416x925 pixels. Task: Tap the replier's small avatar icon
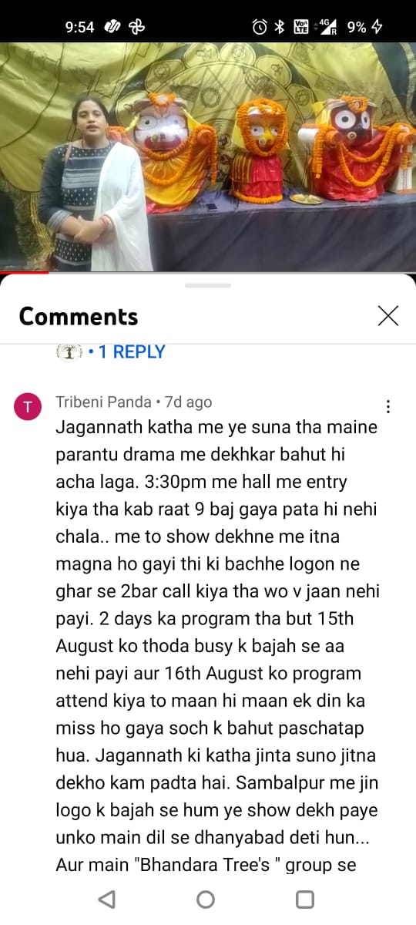[x=69, y=352]
